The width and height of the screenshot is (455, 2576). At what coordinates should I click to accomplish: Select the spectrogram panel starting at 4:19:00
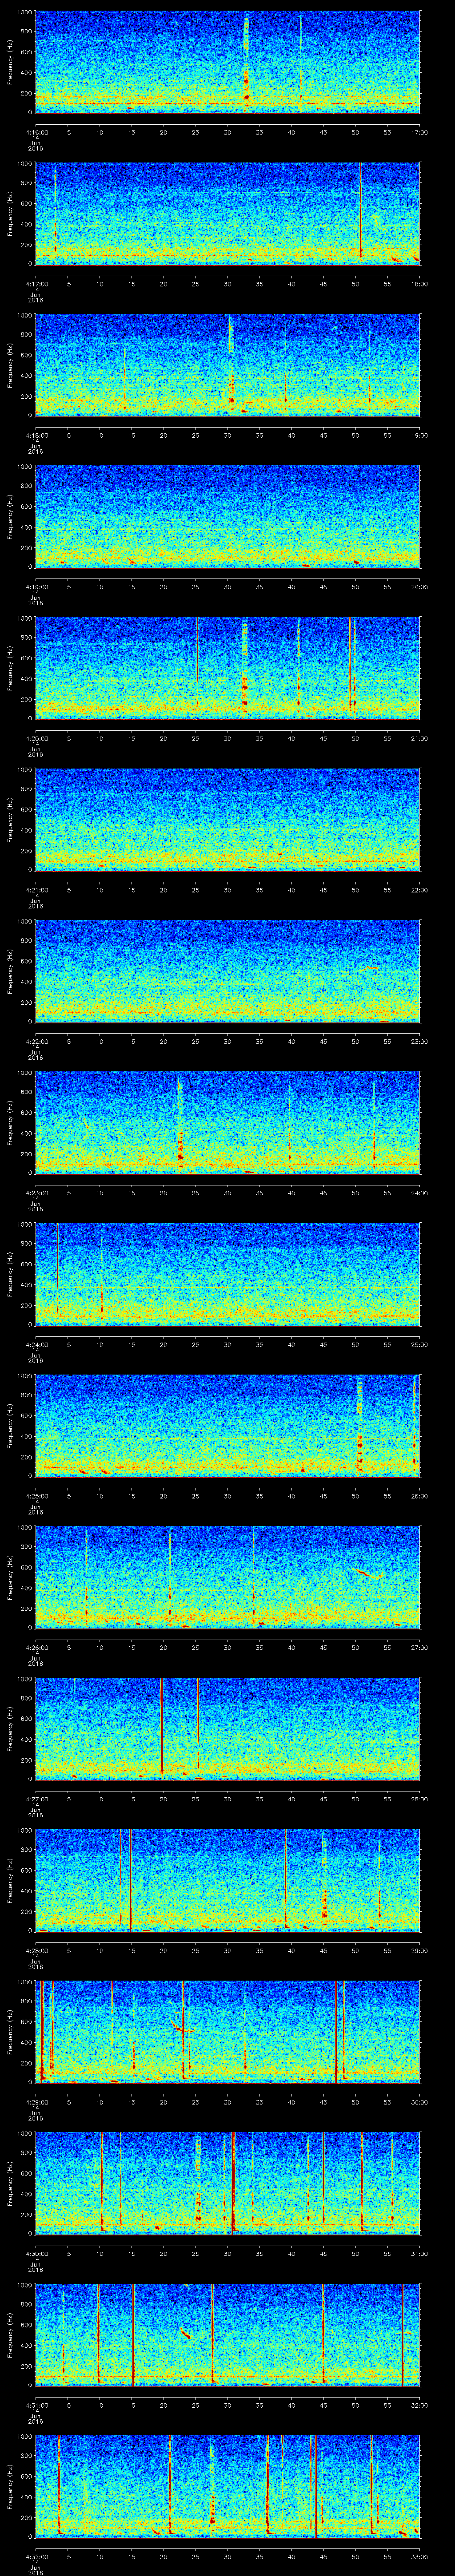pos(228,516)
